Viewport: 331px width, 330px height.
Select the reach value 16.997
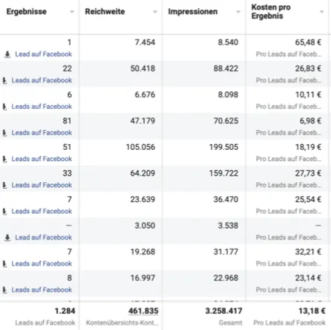pos(143,278)
